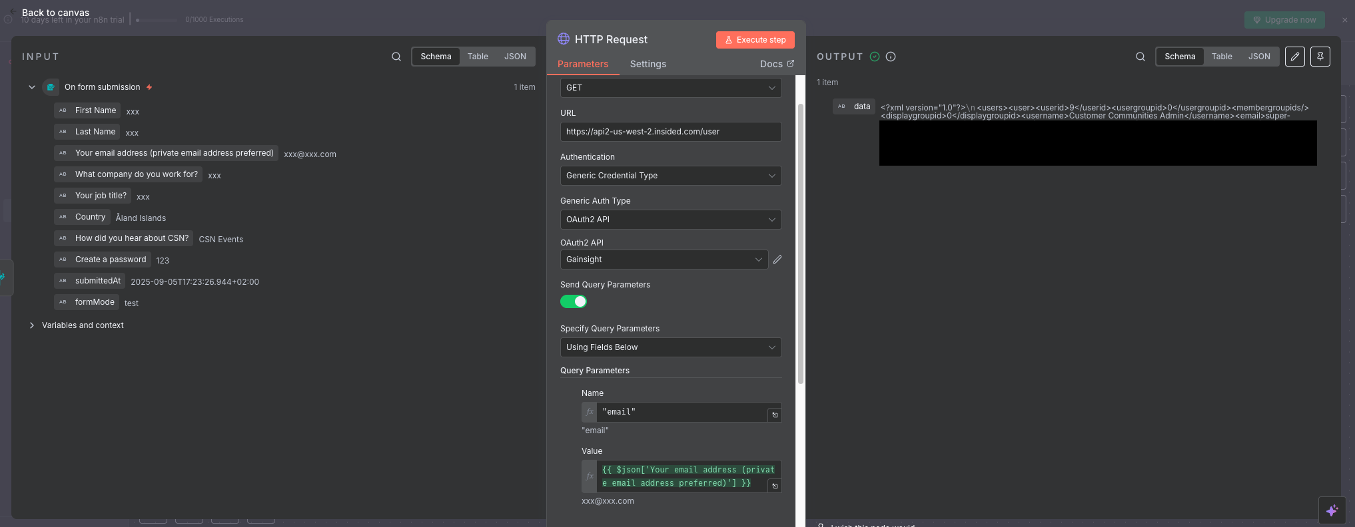Select the OUTPUT Table view

pos(1222,57)
